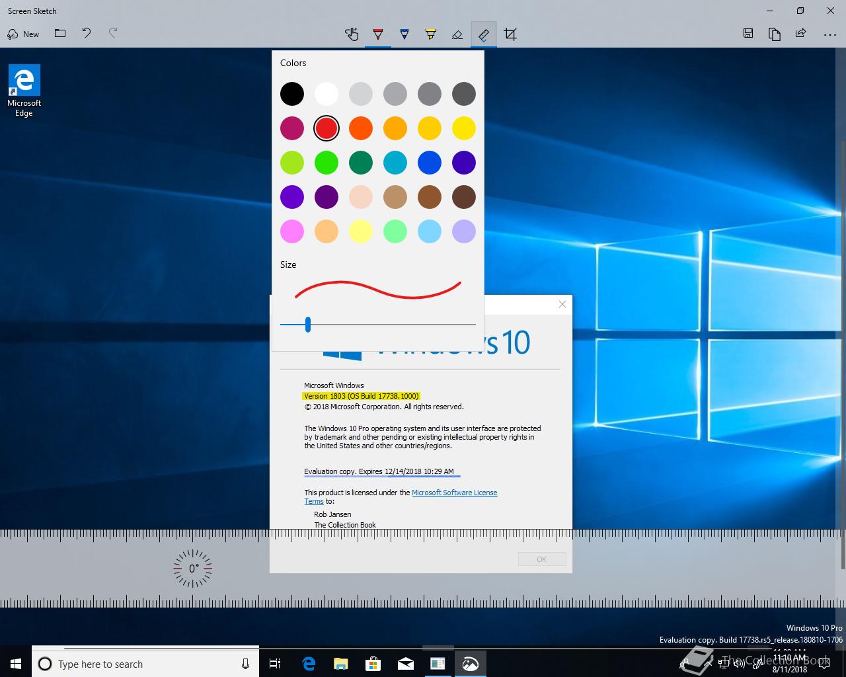Pick the selected red color swatch
The image size is (846, 677).
click(327, 128)
